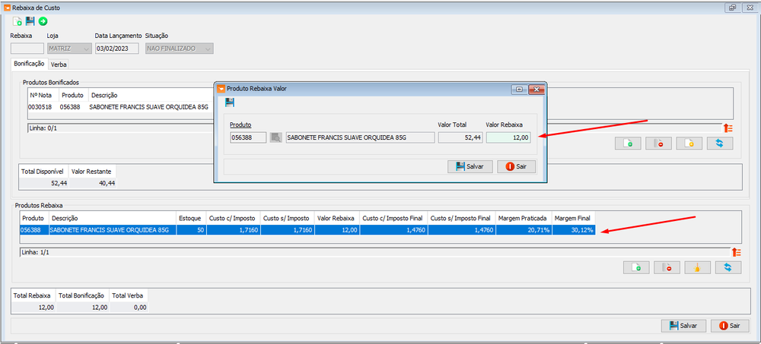Image resolution: width=761 pixels, height=344 pixels.
Task: Click the product search magnifier icon
Action: point(276,137)
